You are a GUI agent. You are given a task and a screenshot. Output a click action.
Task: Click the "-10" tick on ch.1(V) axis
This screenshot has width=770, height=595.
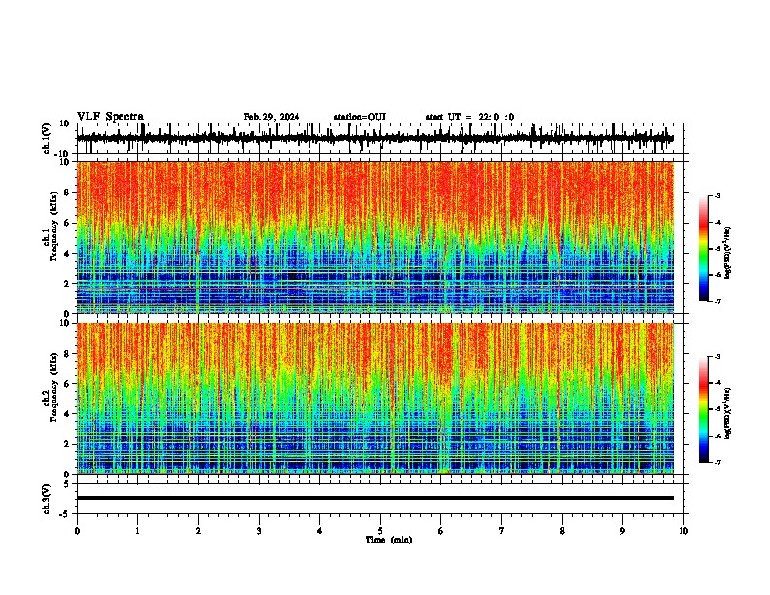tap(63, 154)
